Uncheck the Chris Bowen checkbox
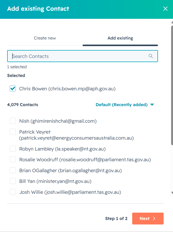The width and height of the screenshot is (173, 232). point(13,88)
